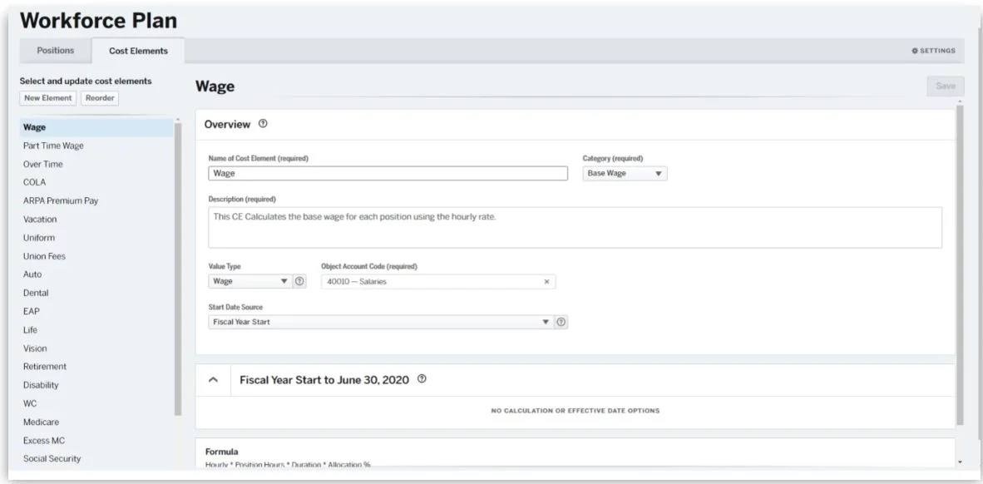
Task: Open the Value Type dropdown
Action: click(248, 282)
